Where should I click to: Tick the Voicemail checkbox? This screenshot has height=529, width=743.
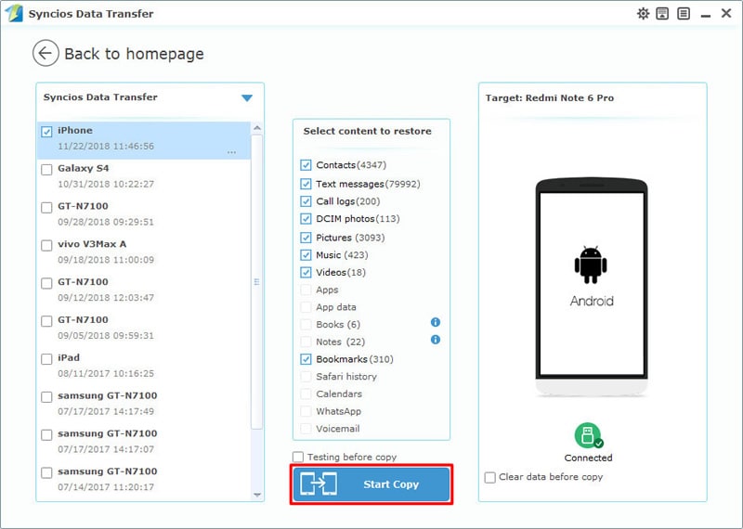coord(306,429)
